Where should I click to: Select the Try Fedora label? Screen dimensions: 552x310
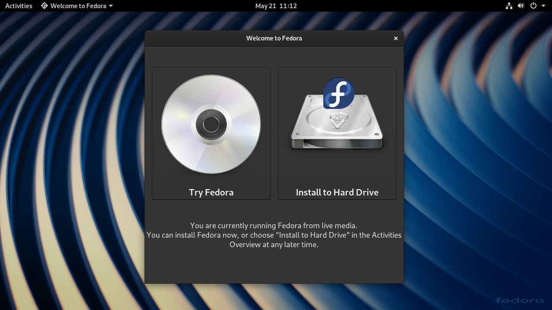[211, 192]
